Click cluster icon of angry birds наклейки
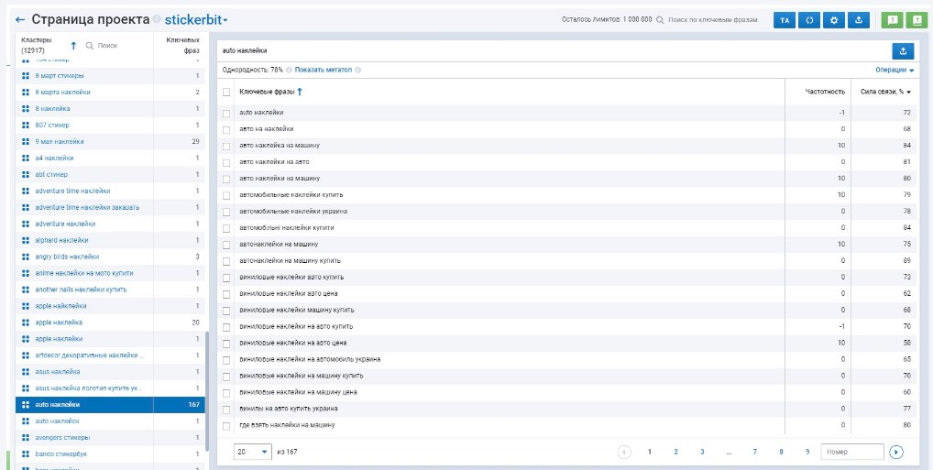The width and height of the screenshot is (933, 470). pos(25,257)
